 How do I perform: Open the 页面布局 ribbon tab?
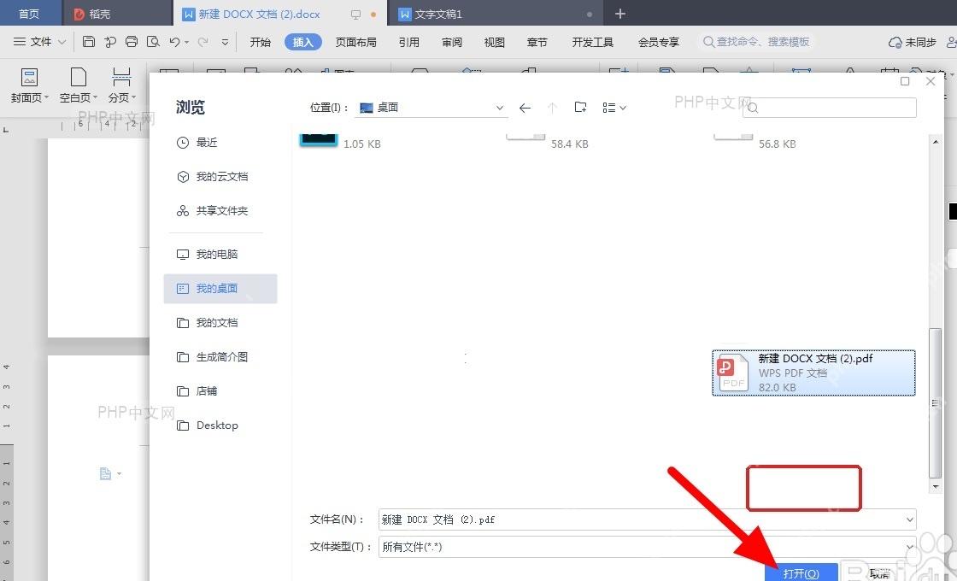pos(355,42)
